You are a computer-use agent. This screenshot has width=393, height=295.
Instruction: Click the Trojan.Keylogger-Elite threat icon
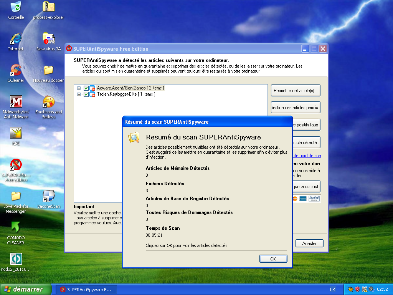92,94
